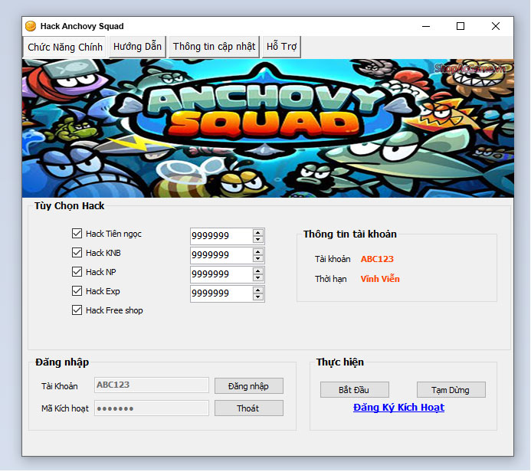Viewport: 531px width, 472px height.
Task: Increase the Hack Exp value with up arrow
Action: [258, 290]
